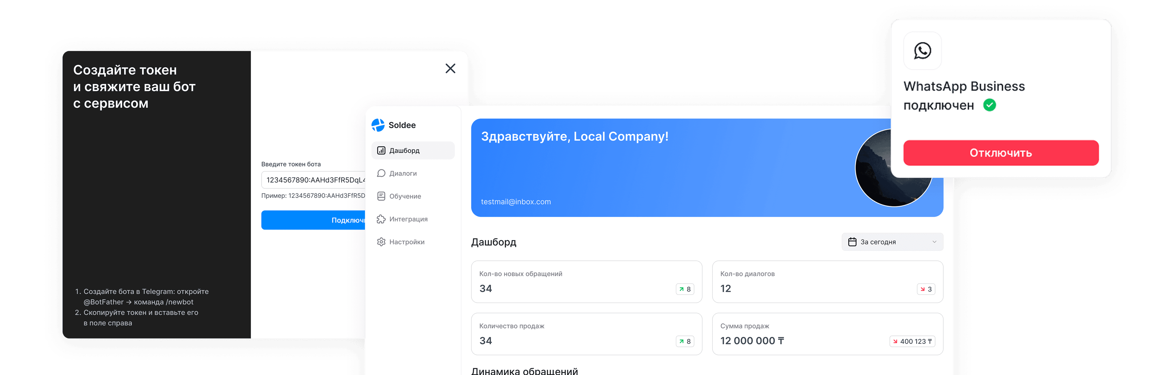Screen dimensions: 1170x375
Task: Open the Диалоги menu item
Action: (403, 173)
